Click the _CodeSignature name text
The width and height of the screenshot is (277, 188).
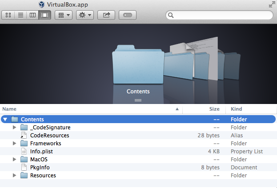click(x=50, y=128)
